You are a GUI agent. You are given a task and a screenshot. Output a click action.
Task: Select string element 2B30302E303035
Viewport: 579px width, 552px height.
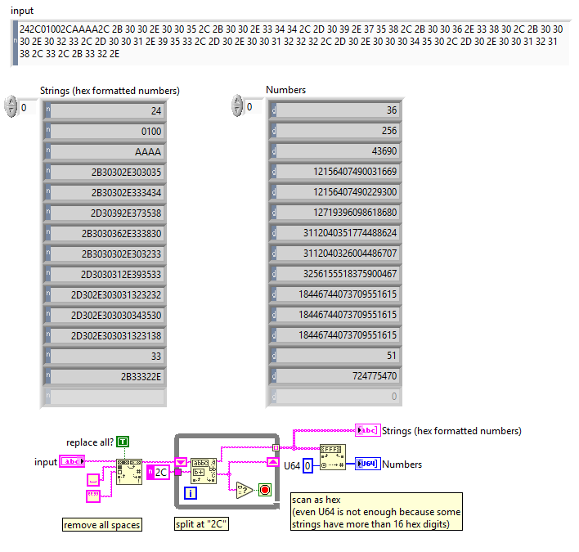coord(105,172)
